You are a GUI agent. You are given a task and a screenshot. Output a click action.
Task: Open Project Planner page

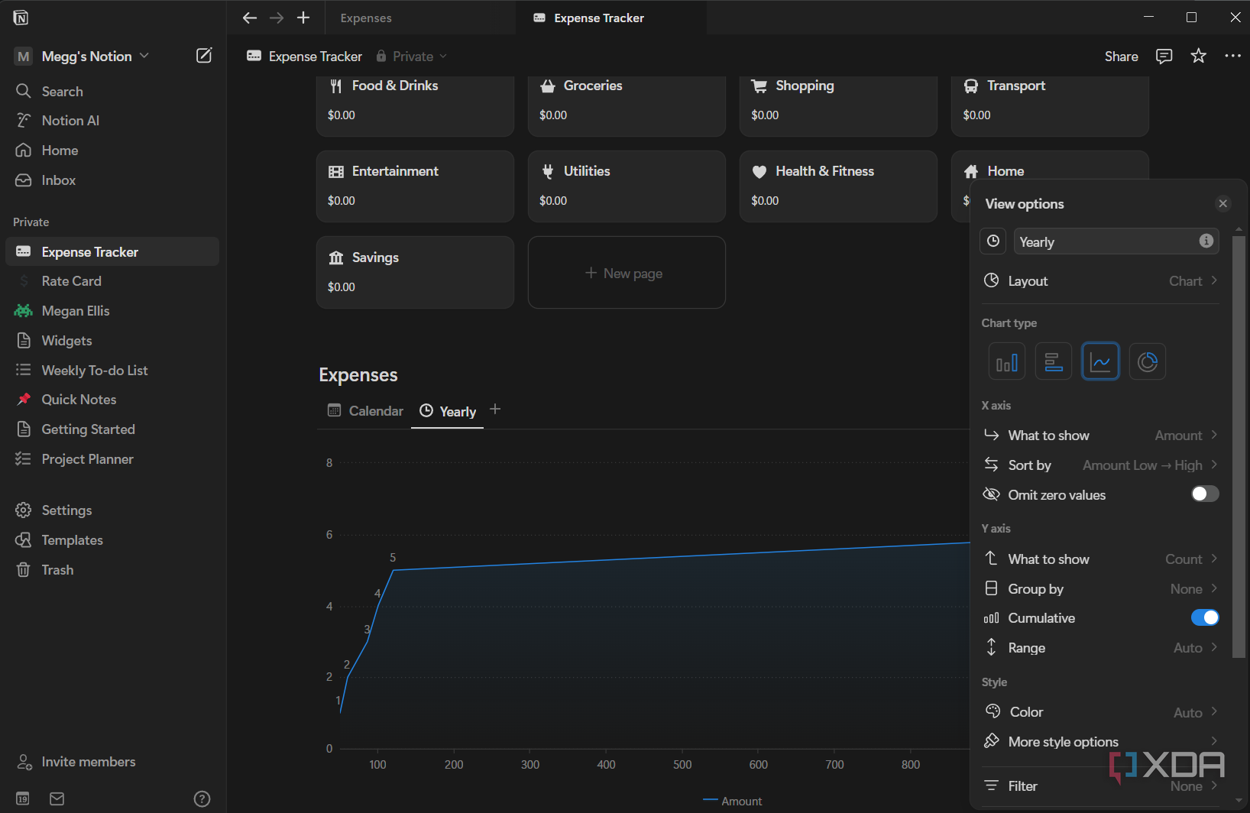pyautogui.click(x=112, y=459)
